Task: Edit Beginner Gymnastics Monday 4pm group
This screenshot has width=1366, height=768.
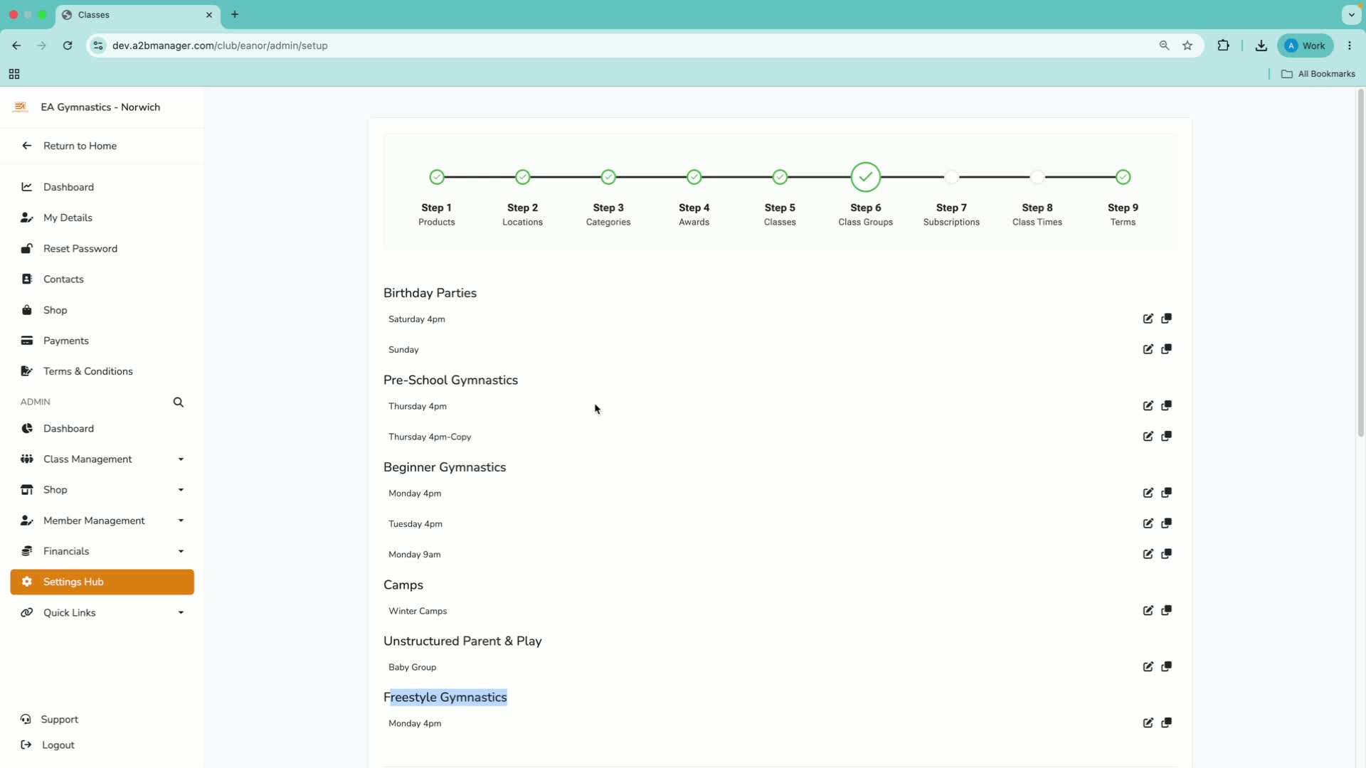Action: tap(1148, 493)
